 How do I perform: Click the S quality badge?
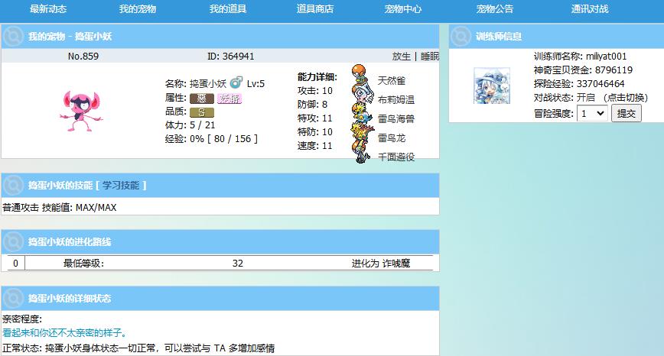tap(202, 112)
